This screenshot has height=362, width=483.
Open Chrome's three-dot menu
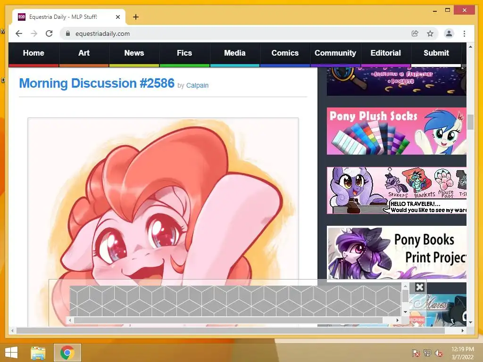[x=464, y=33]
